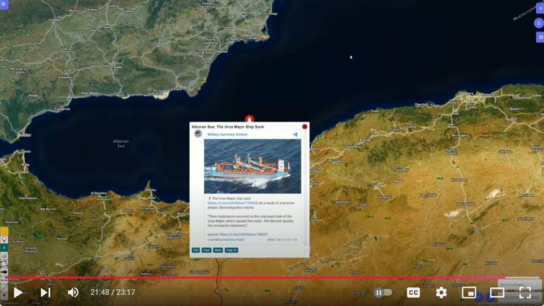Click the popup's vertical scrollbar
This screenshot has height=306, width=544.
coord(305,187)
